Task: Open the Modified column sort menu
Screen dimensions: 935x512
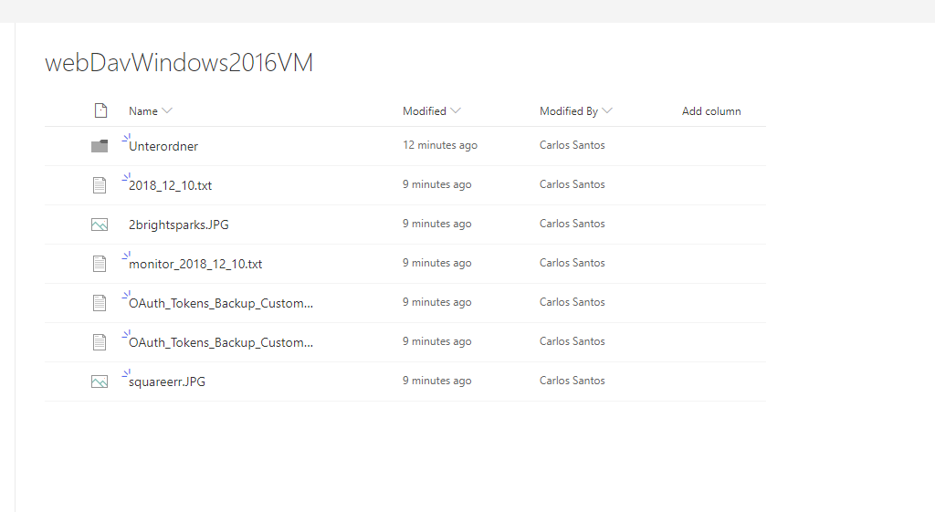Action: (456, 111)
